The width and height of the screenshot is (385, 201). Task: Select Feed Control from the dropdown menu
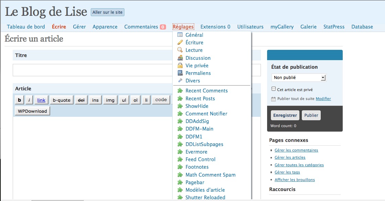(200, 159)
